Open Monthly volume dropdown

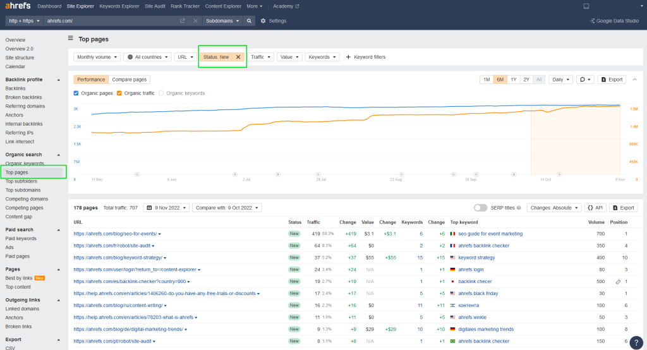(97, 57)
